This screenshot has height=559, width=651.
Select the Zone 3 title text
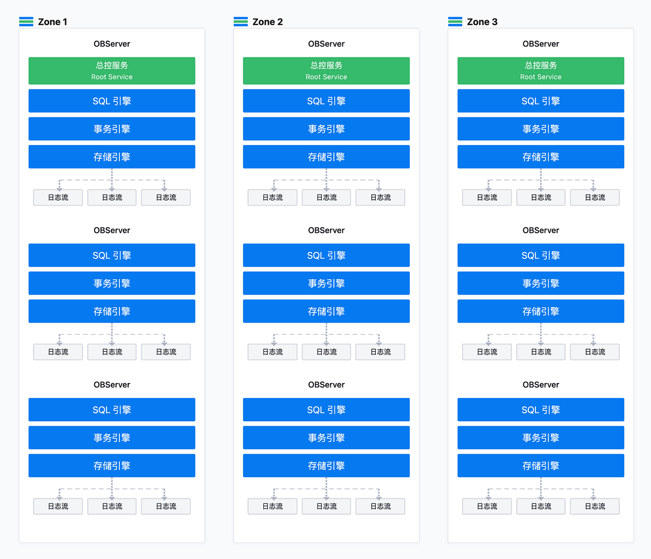[x=482, y=22]
